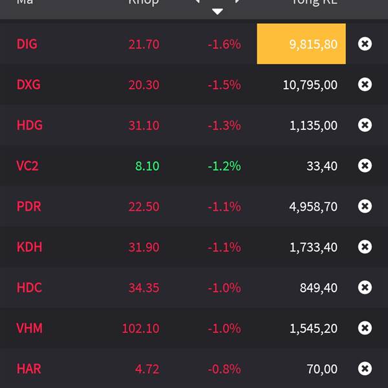Open DIG stock symbol details
The width and height of the screenshot is (388, 388).
coord(27,44)
